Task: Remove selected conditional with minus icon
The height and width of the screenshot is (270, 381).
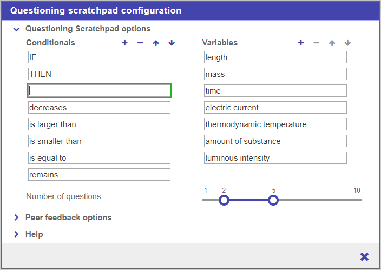Action: pyautogui.click(x=140, y=43)
